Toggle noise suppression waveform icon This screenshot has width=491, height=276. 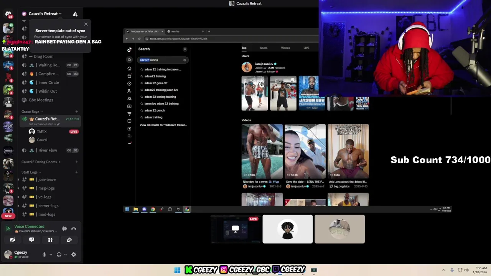pyautogui.click(x=64, y=228)
